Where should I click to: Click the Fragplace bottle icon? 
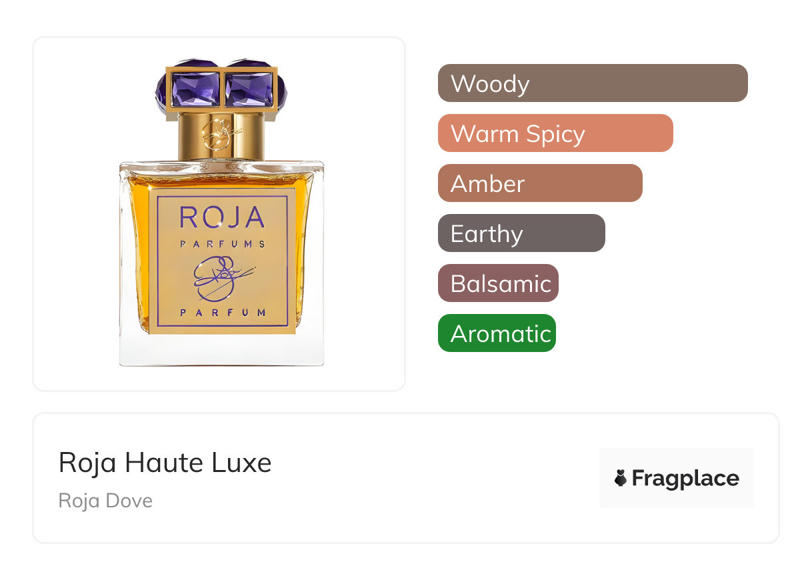click(x=621, y=478)
